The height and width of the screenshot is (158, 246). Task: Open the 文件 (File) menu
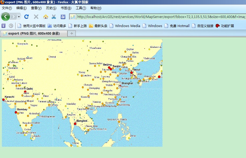(x=7, y=8)
